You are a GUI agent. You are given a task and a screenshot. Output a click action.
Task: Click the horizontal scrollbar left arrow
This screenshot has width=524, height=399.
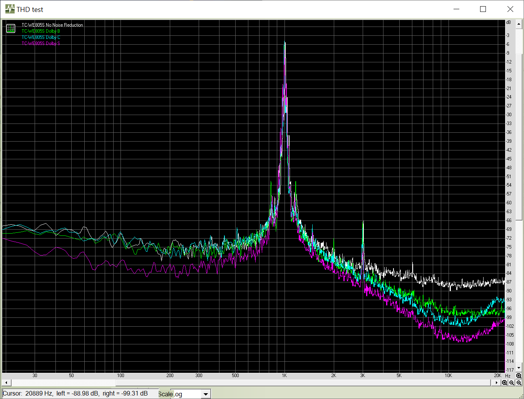[x=6, y=382]
